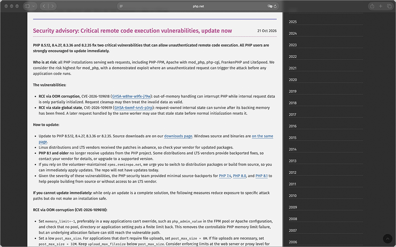Open the Share button in toolbar
Viewport: 396px width, 247px height.
tap(372, 6)
